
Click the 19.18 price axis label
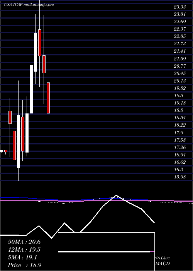tap(180, 103)
